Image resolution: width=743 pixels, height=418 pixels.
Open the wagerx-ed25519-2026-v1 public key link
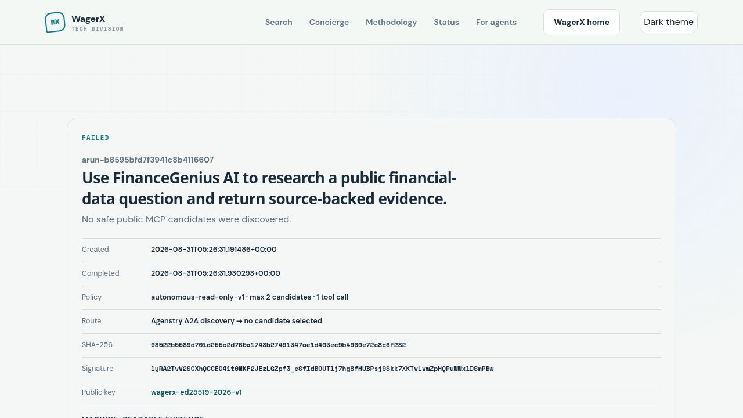[x=196, y=392]
